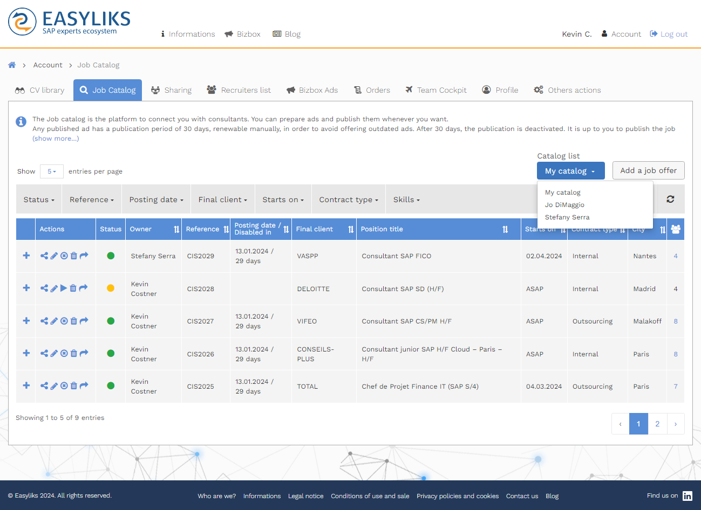Select Stefany Serra from catalog list
This screenshot has width=701, height=510.
[567, 217]
